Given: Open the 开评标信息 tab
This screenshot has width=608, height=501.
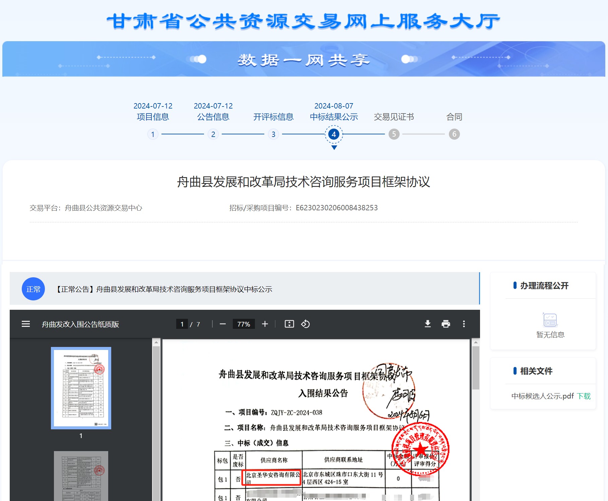Looking at the screenshot, I should pyautogui.click(x=273, y=117).
